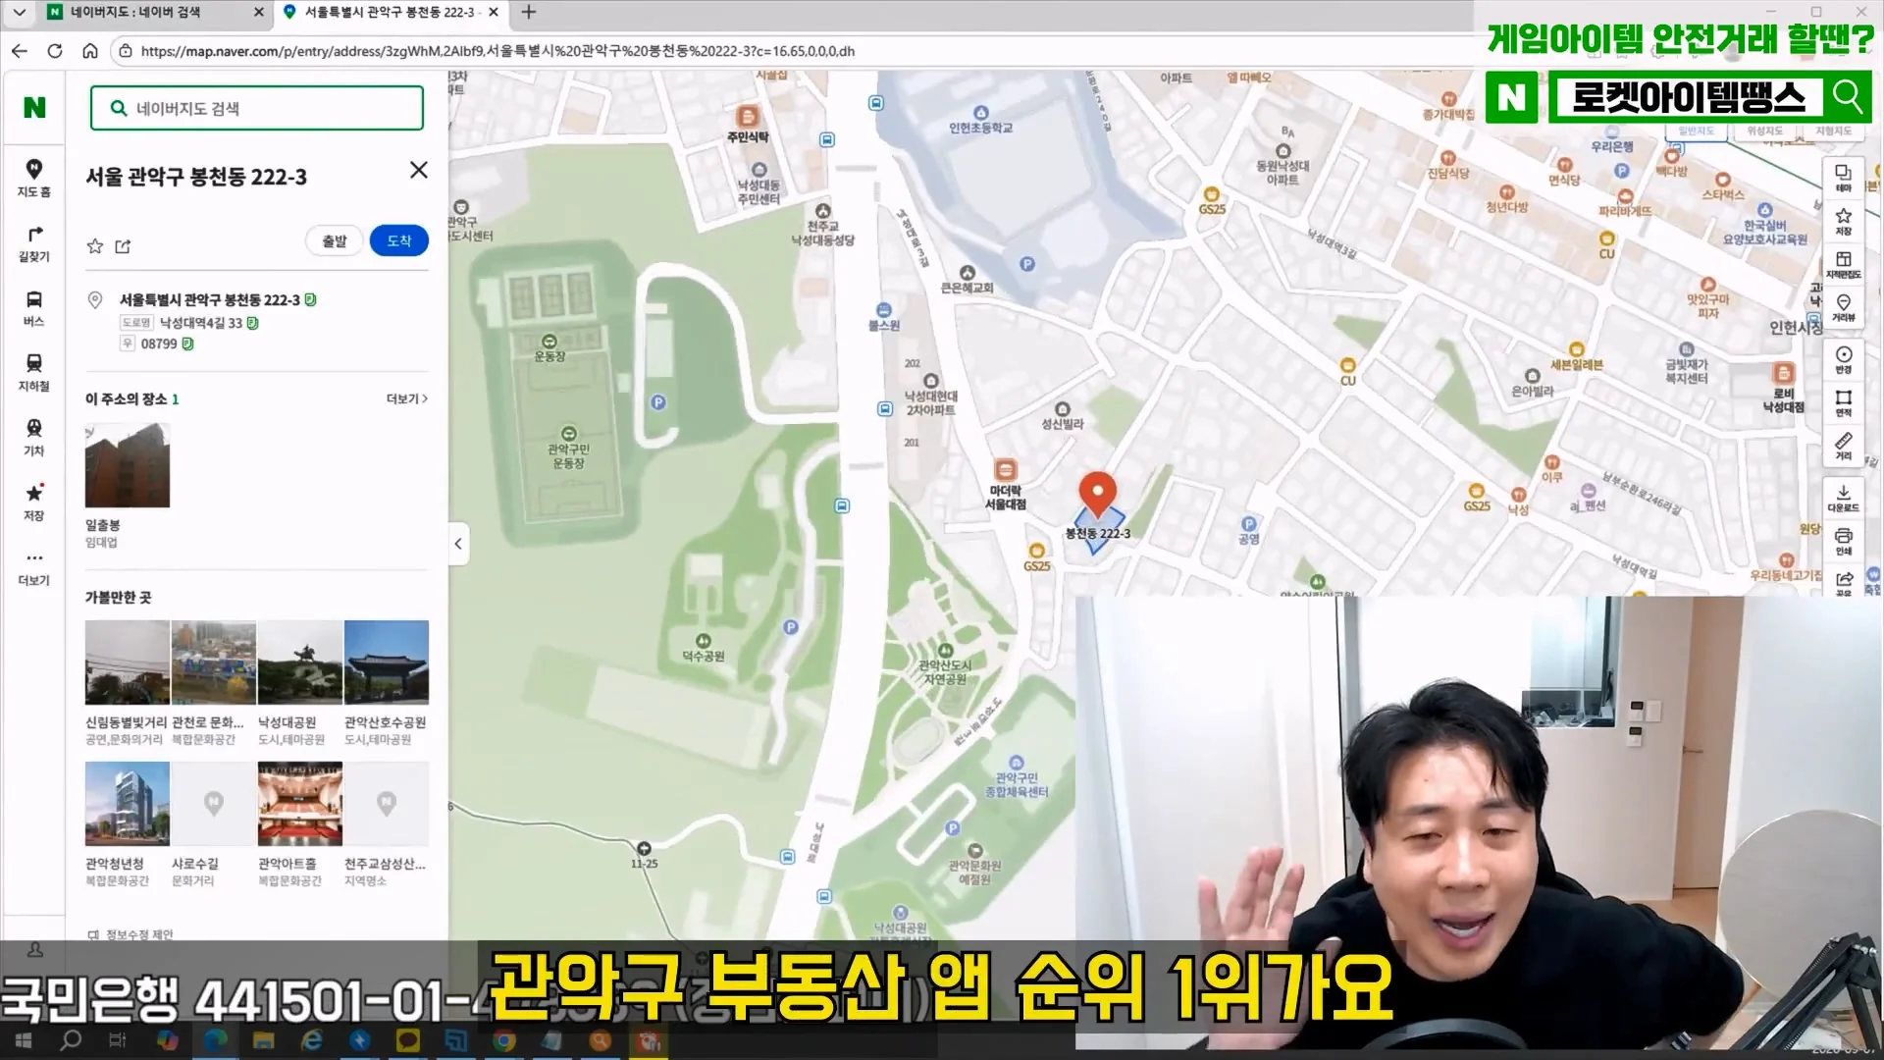Copy the 봉천동 222-3 lot address
The height and width of the screenshot is (1060, 1884).
[310, 299]
